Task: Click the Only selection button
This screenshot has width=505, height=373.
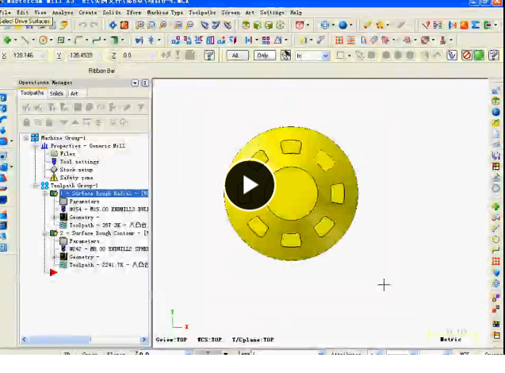Action: click(264, 56)
